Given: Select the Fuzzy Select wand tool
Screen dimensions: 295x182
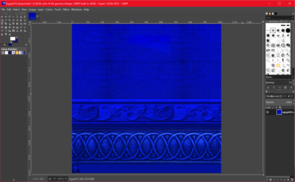Looking at the screenshot, I should tap(13, 17).
